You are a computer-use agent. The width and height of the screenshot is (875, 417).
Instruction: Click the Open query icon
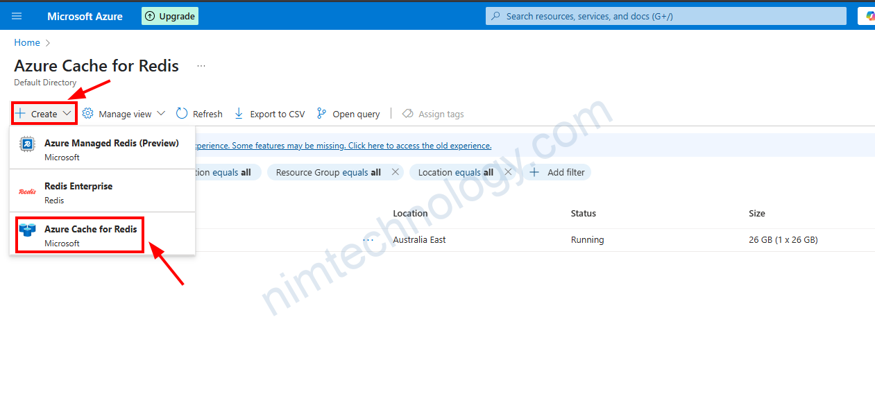point(321,114)
